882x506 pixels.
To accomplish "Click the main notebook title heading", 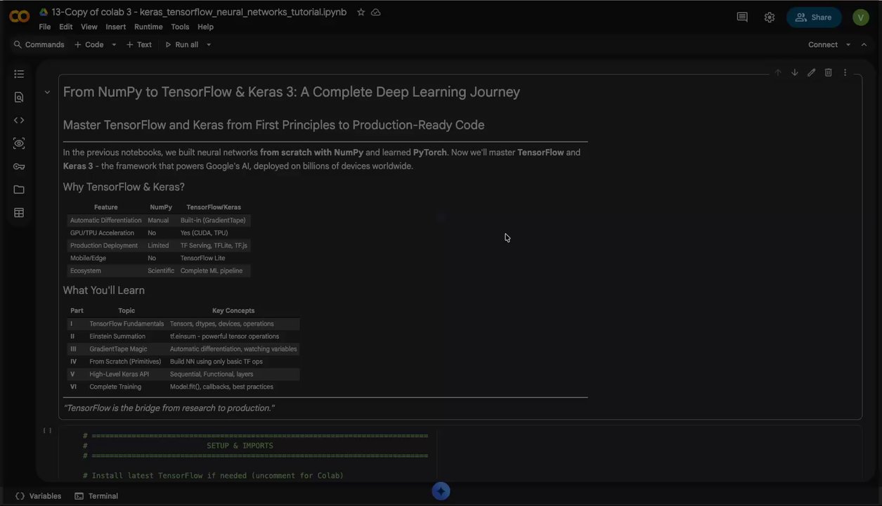I will pyautogui.click(x=292, y=92).
